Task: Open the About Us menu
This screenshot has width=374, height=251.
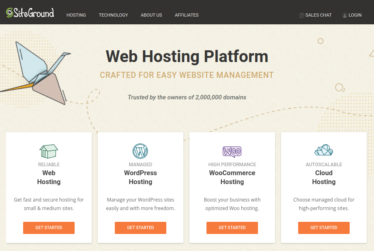Action: (151, 15)
